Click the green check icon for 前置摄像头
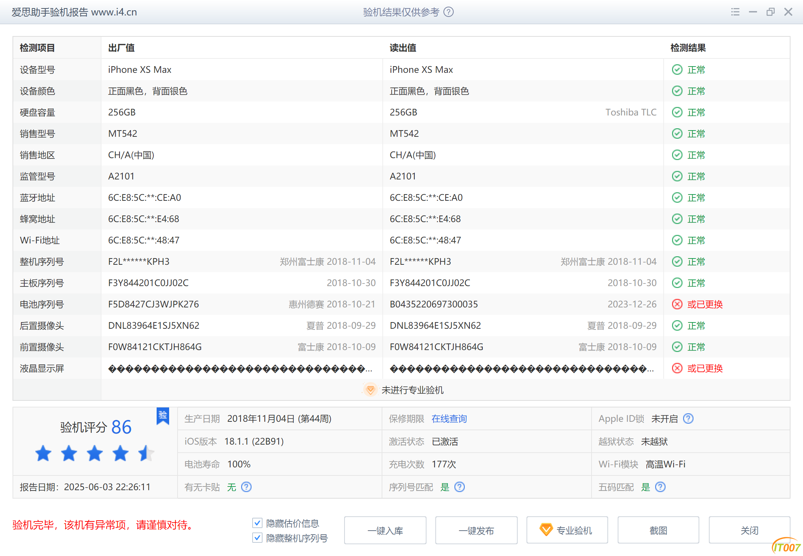Image resolution: width=803 pixels, height=556 pixels. [677, 347]
